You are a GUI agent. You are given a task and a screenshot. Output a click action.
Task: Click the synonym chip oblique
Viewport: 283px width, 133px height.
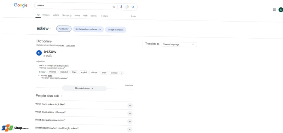(x=94, y=73)
